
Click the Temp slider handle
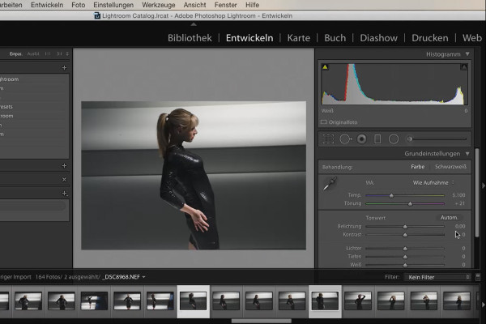click(x=391, y=196)
